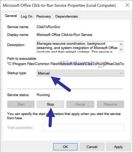
Task: Open the Startup type dropdown showing Manual
Action: pyautogui.click(x=80, y=73)
